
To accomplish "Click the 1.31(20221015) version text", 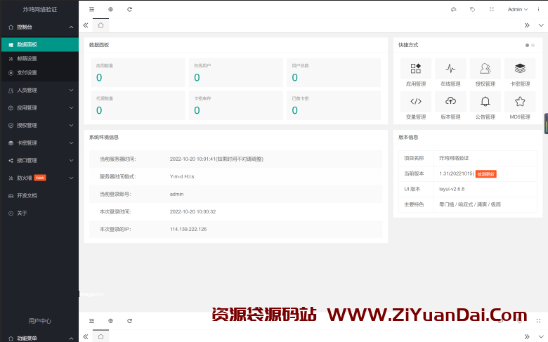I will click(x=457, y=173).
